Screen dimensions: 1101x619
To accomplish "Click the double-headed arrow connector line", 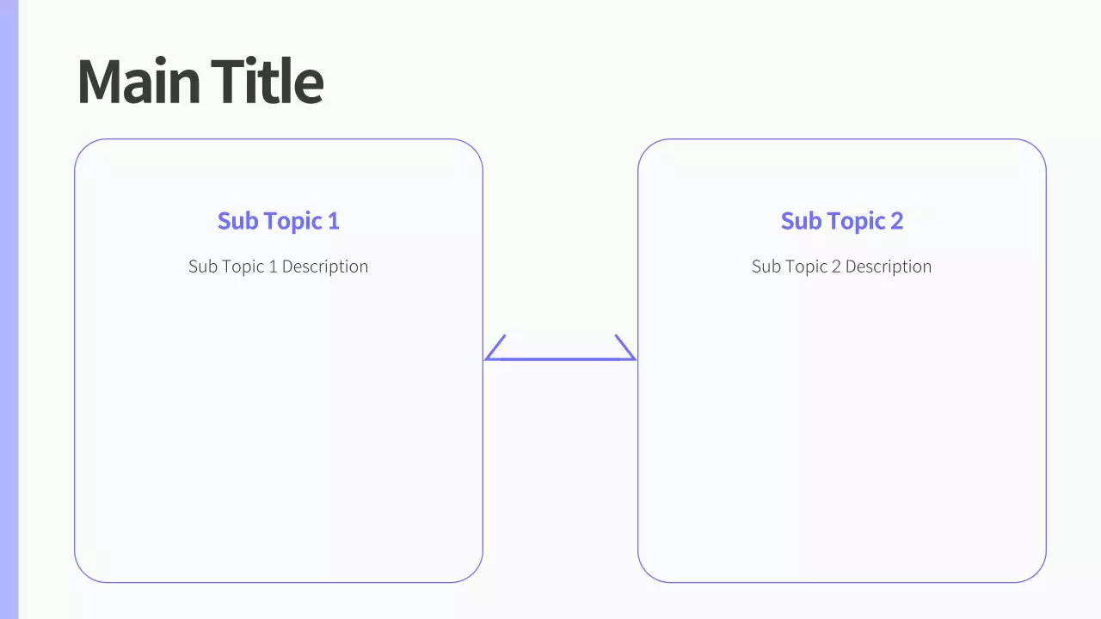I will [560, 359].
